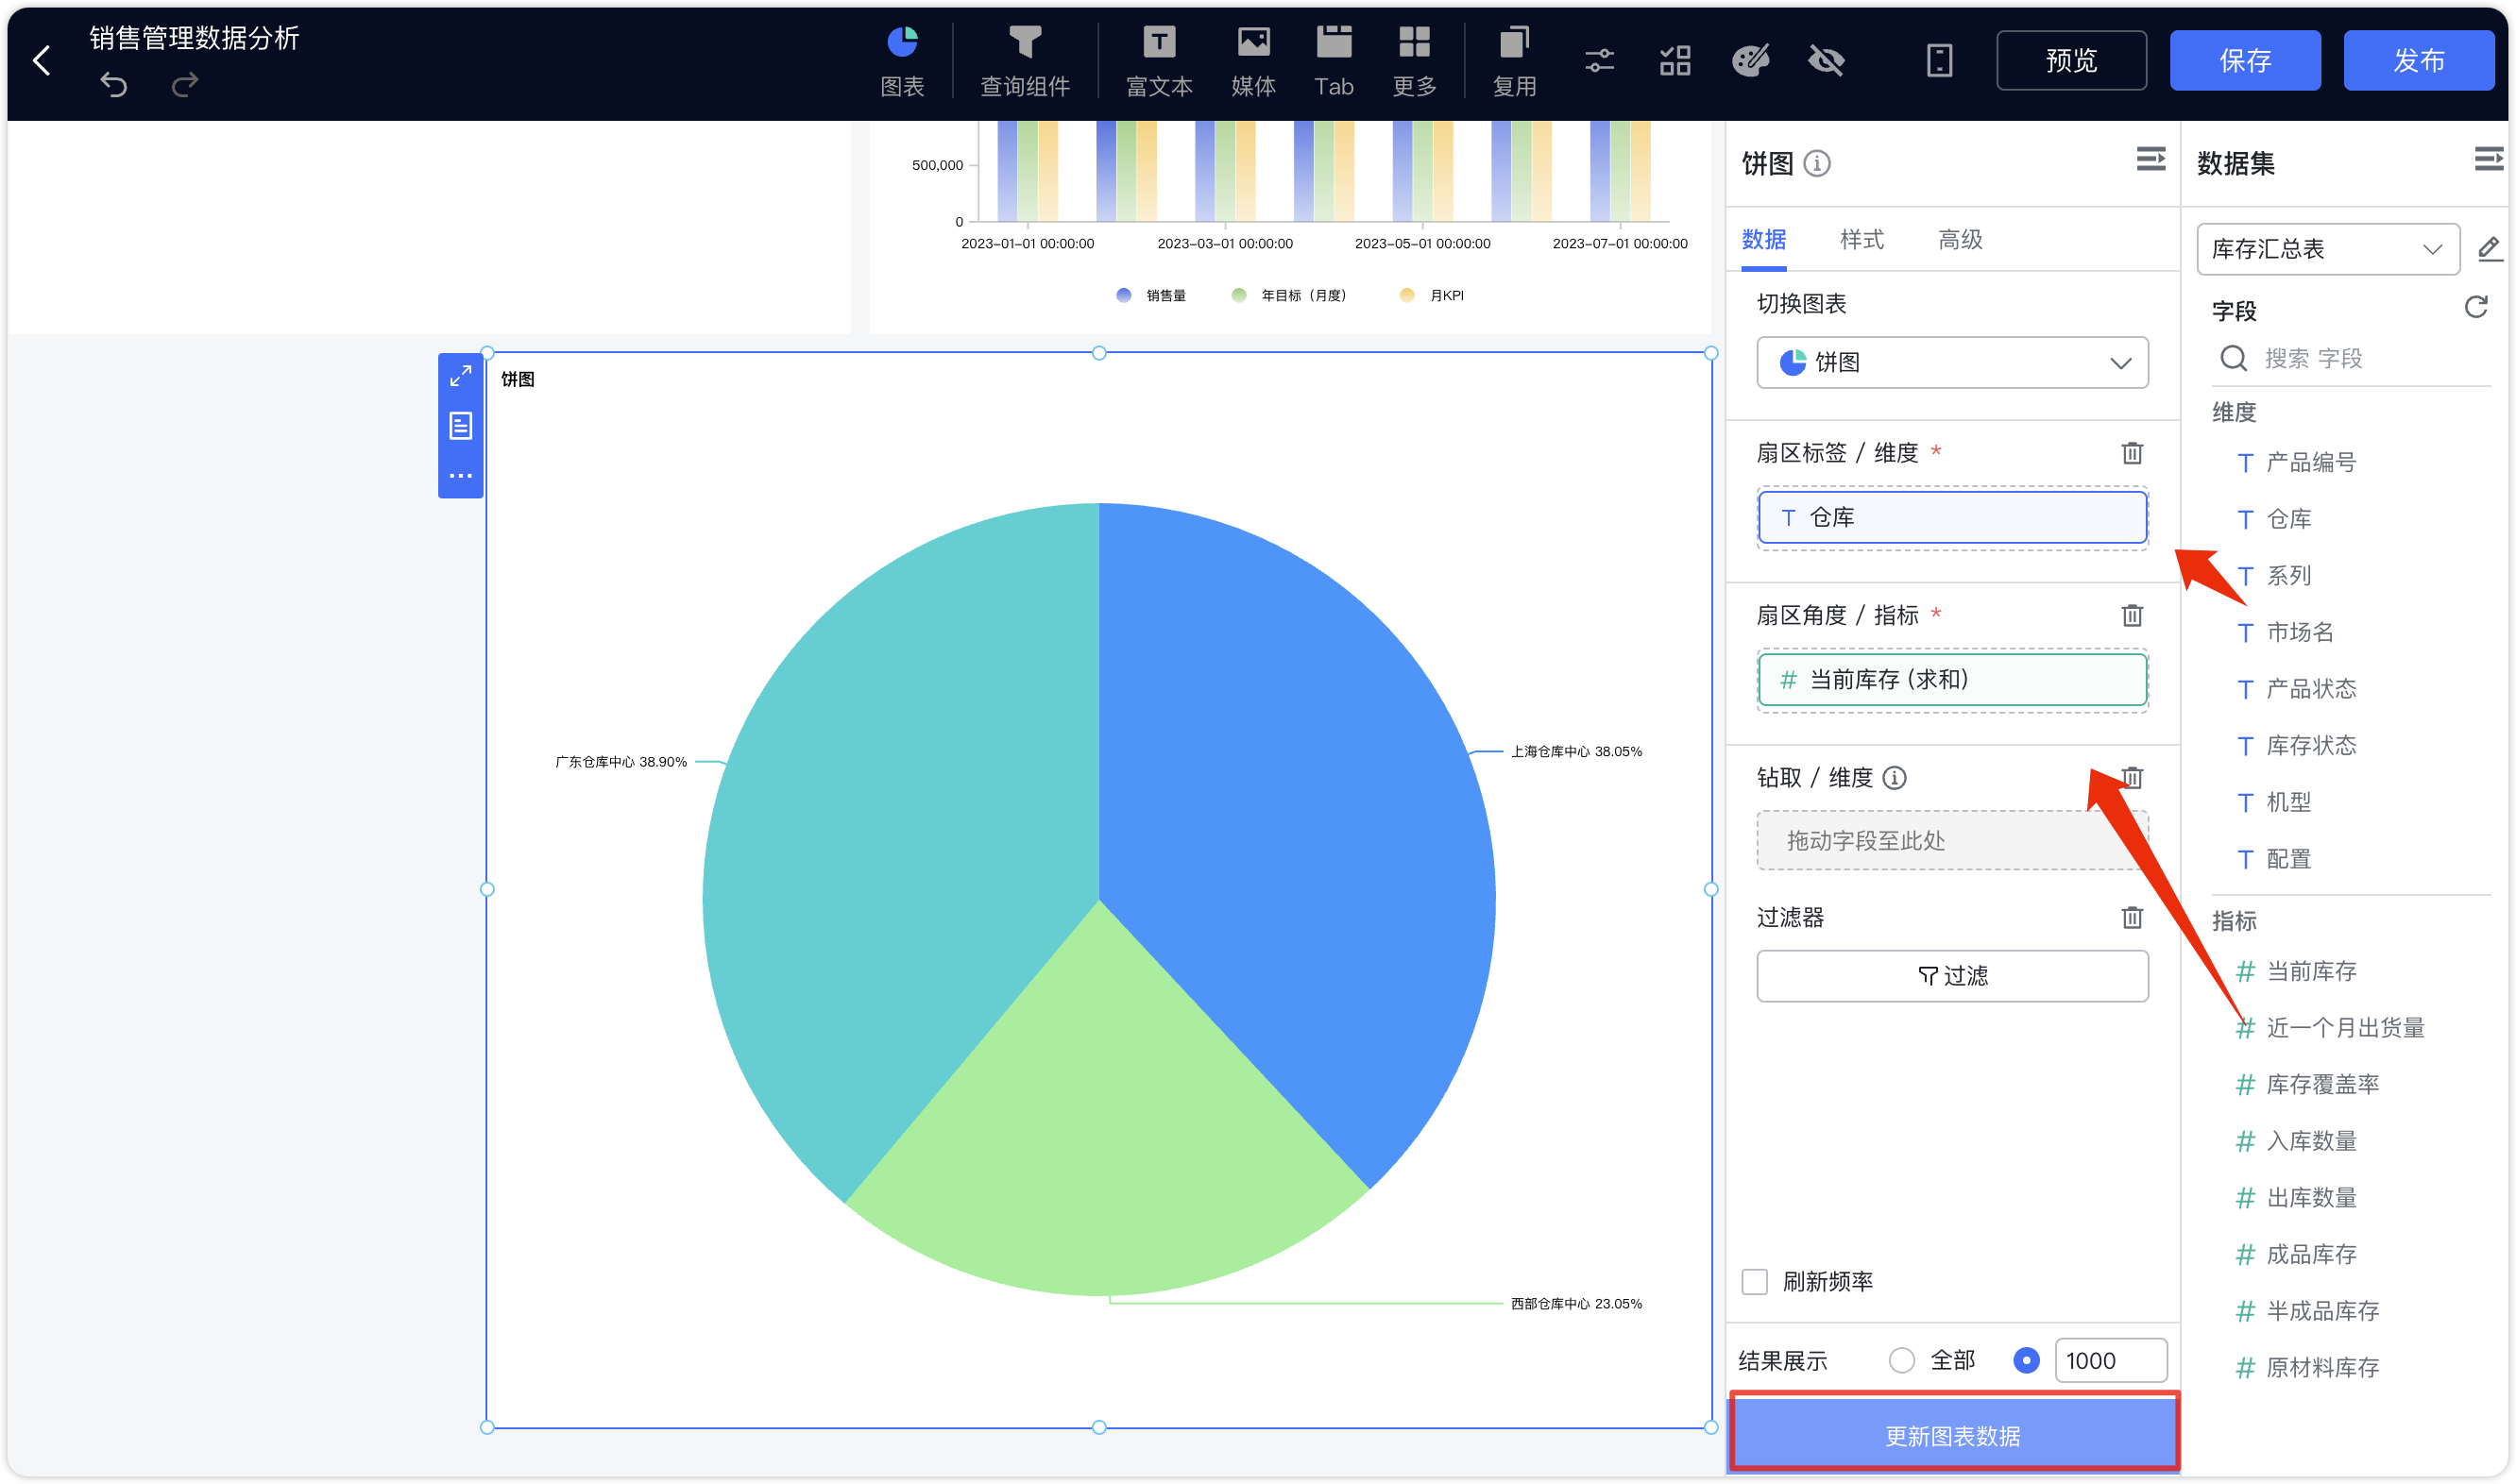Open the layout grid icon in toolbar

pos(1675,61)
